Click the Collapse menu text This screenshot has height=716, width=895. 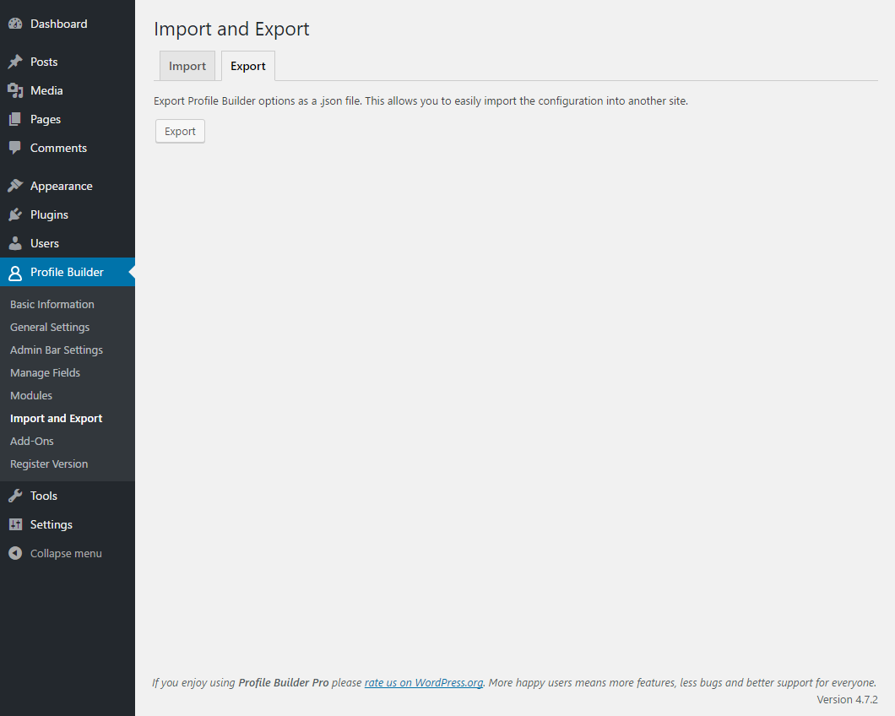coord(66,553)
